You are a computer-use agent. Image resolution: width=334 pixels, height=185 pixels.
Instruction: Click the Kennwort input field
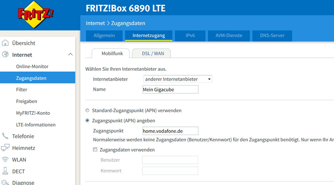tap(170, 171)
